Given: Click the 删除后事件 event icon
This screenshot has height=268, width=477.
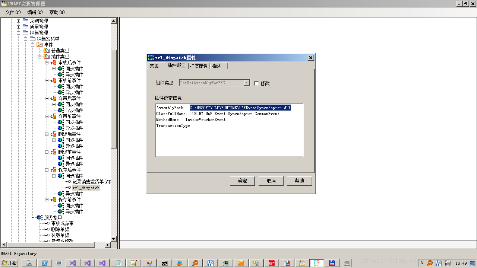Looking at the screenshot, I should coord(54,134).
